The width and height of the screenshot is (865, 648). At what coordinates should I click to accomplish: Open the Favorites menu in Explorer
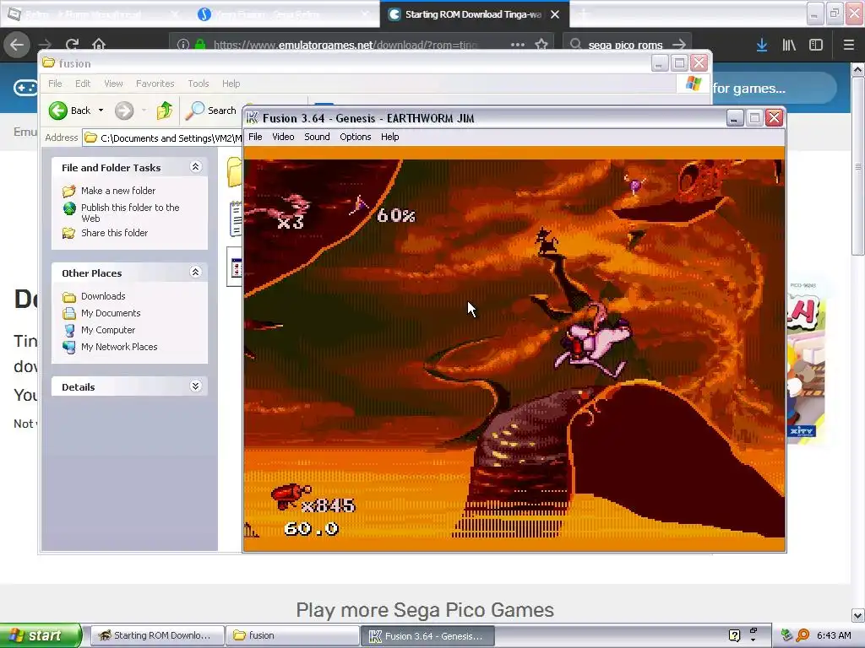point(155,84)
